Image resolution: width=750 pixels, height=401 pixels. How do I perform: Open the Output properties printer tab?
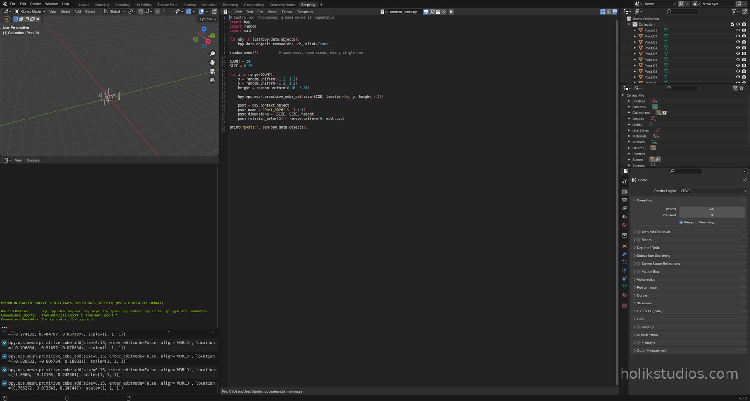(x=624, y=200)
